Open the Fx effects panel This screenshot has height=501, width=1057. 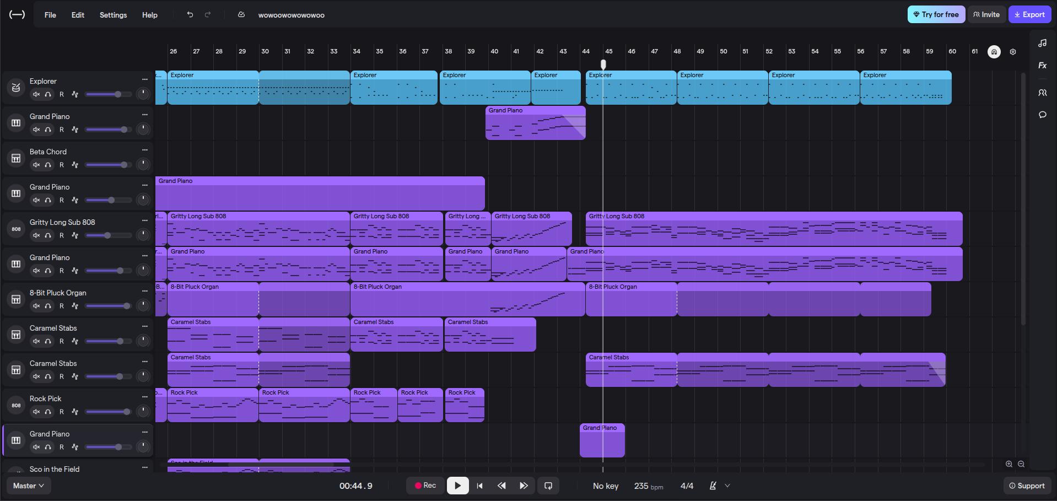pyautogui.click(x=1042, y=65)
